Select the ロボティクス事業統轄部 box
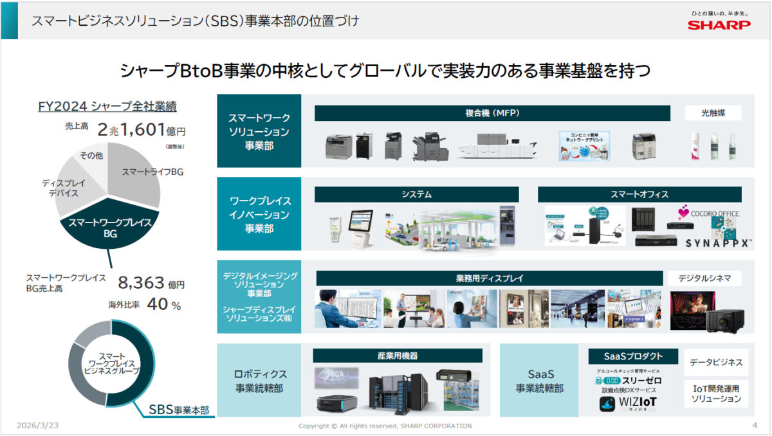Viewport: 772px width, 436px height. point(259,380)
